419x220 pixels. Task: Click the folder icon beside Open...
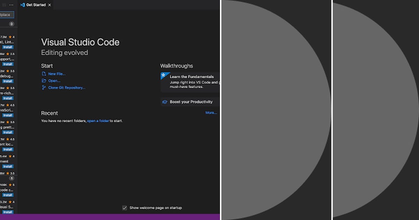44,81
